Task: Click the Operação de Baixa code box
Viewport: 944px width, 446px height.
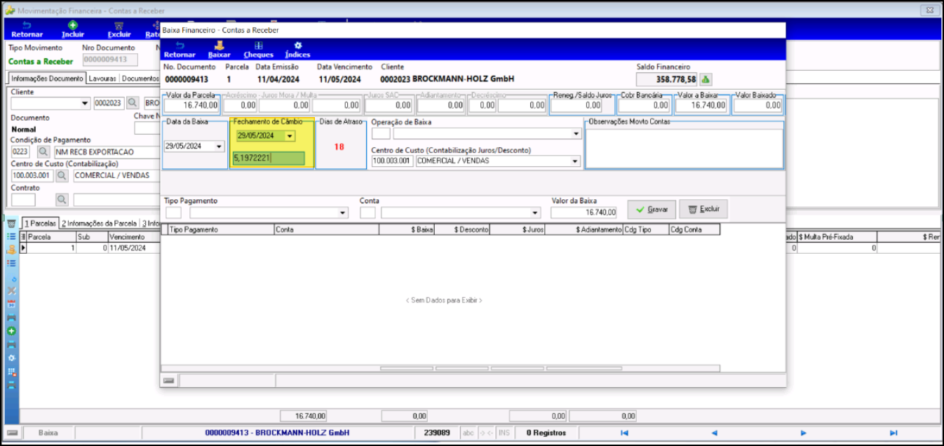Action: (381, 133)
